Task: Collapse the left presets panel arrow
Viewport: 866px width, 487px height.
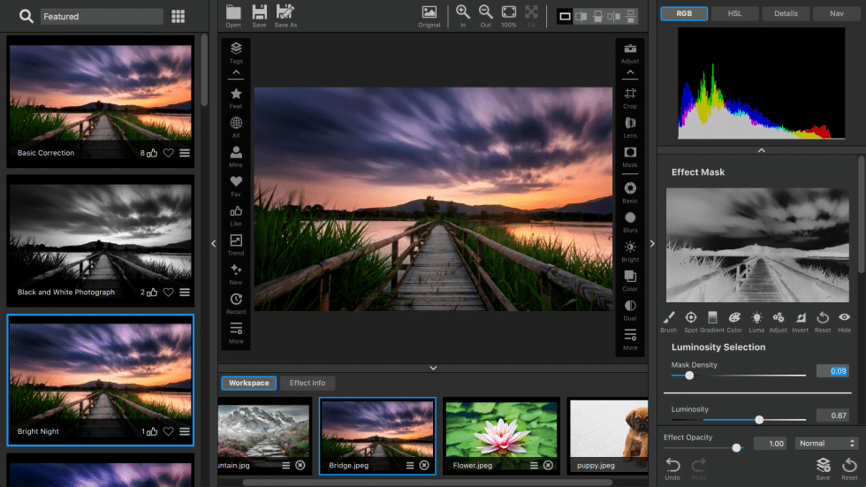Action: click(213, 243)
